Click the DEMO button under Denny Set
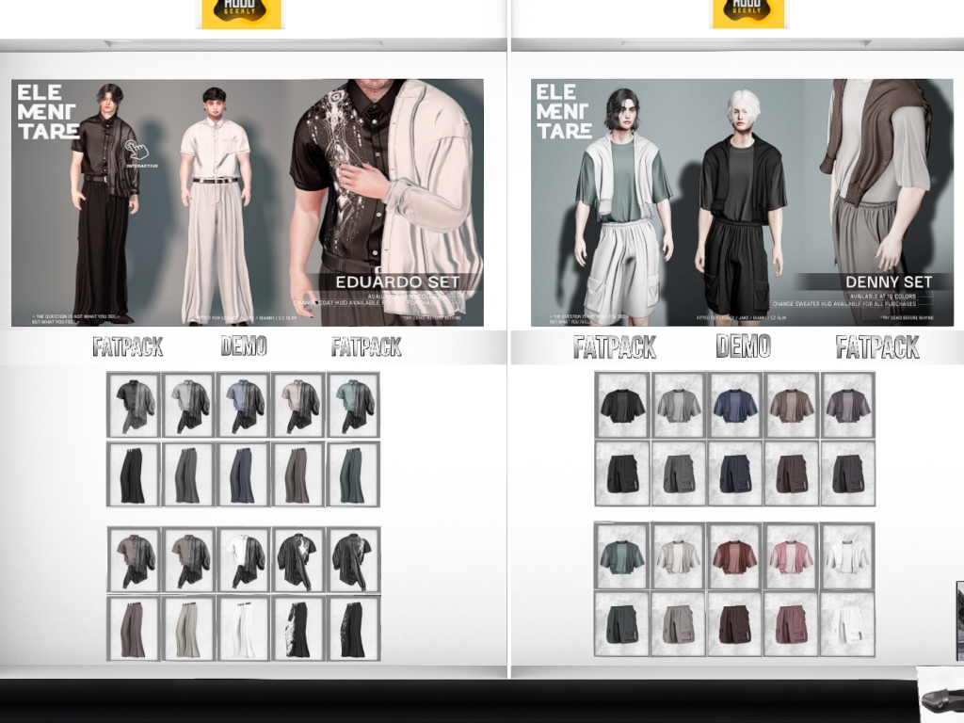The image size is (964, 723). [743, 346]
